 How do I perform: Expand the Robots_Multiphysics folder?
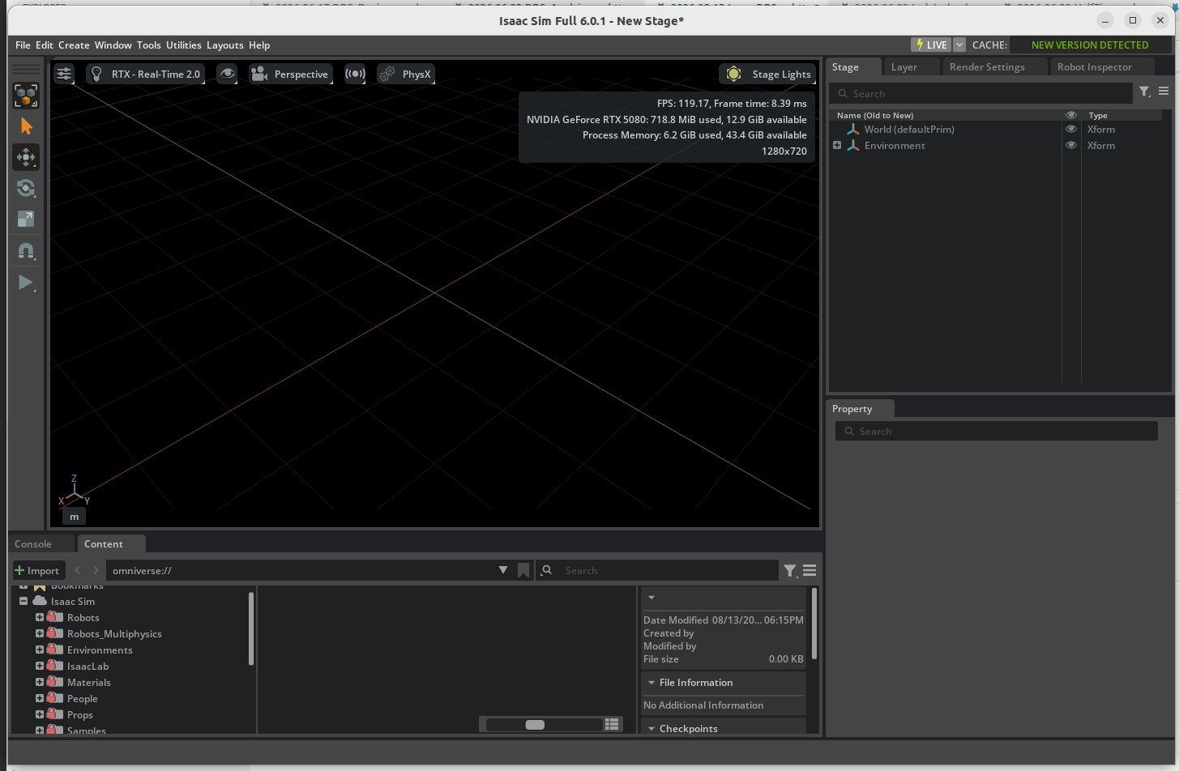click(x=40, y=633)
